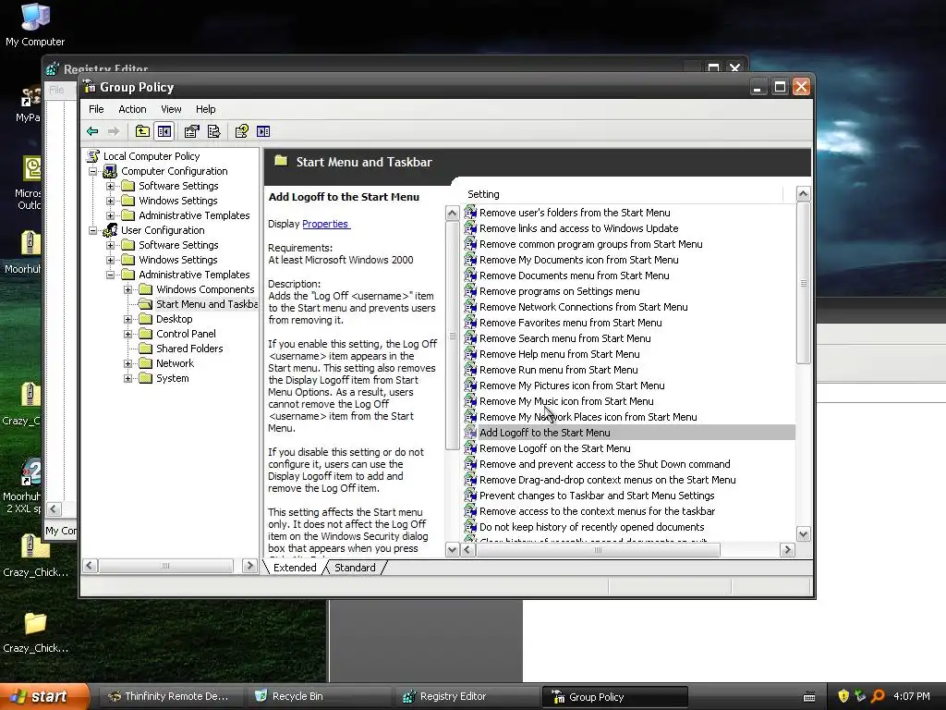This screenshot has height=710, width=946.
Task: Open the Action menu
Action: click(x=132, y=109)
